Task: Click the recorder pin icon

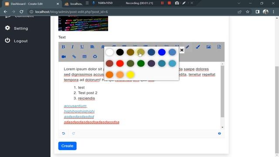Action: [94, 3]
